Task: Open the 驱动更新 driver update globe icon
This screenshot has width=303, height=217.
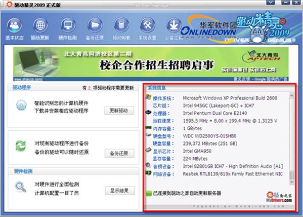Action: click(40, 25)
